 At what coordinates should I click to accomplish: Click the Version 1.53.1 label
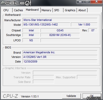(30, 96)
